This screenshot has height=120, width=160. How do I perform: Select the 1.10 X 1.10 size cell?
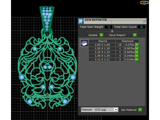(102, 52)
